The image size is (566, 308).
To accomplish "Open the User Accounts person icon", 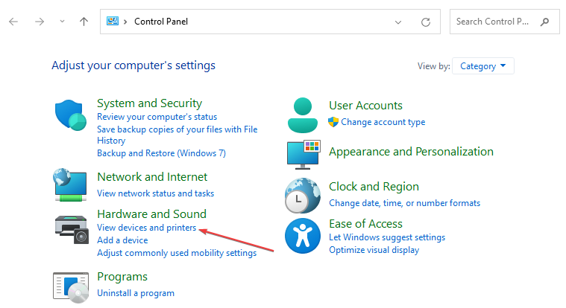I will click(x=303, y=115).
